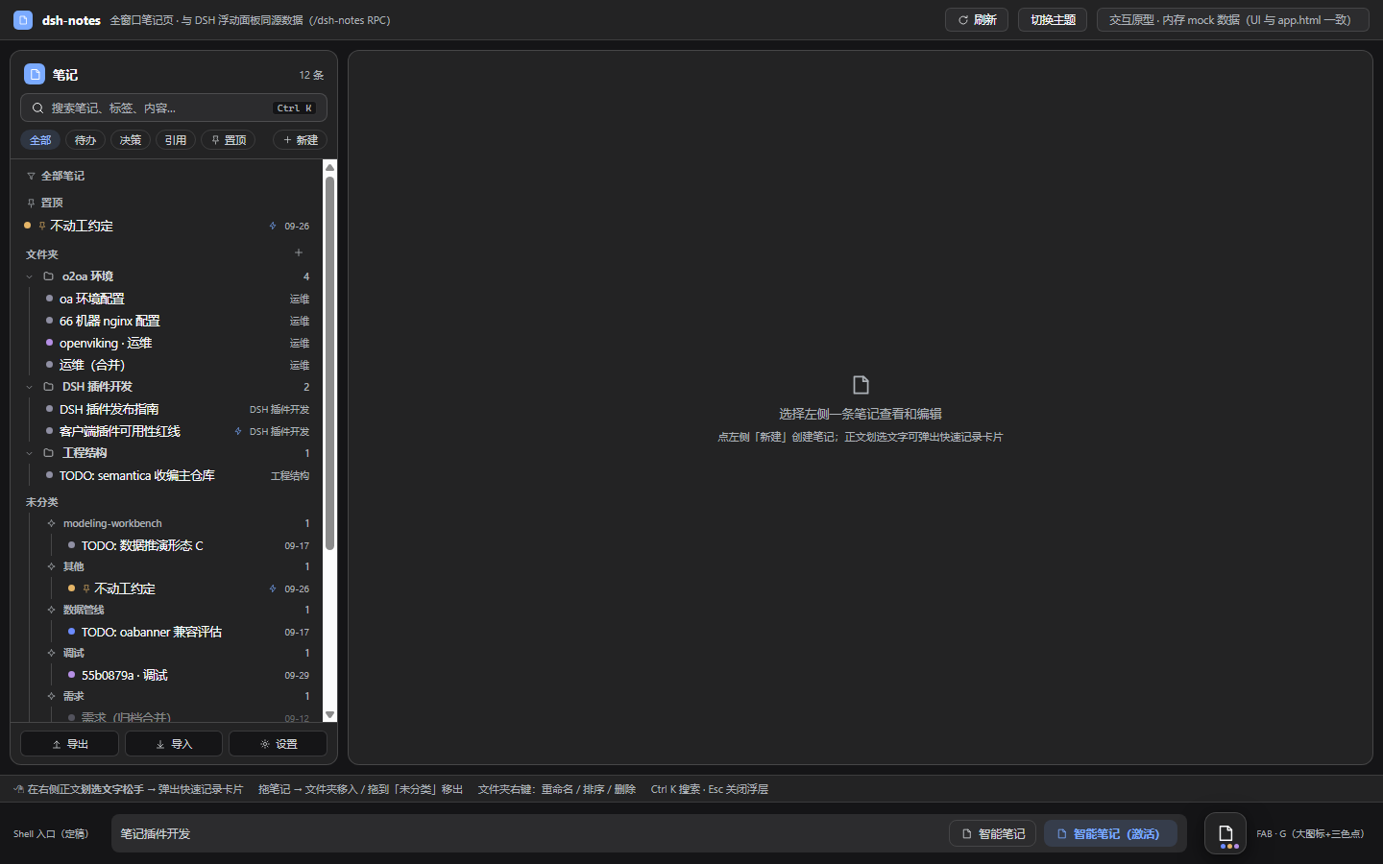Viewport: 1383px width, 864px height.
Task: Create a note with 新建 button
Action: pos(301,140)
